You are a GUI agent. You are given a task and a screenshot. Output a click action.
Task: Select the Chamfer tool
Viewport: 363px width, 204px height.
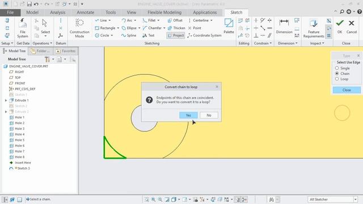tap(152, 28)
